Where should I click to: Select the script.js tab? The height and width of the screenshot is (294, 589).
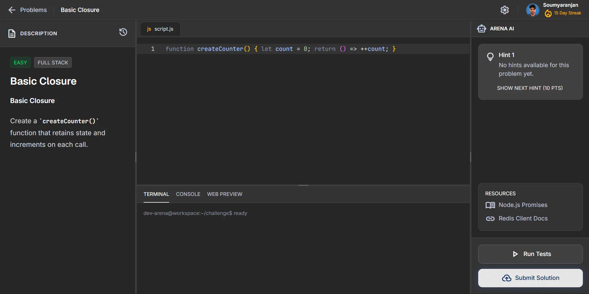coord(160,29)
